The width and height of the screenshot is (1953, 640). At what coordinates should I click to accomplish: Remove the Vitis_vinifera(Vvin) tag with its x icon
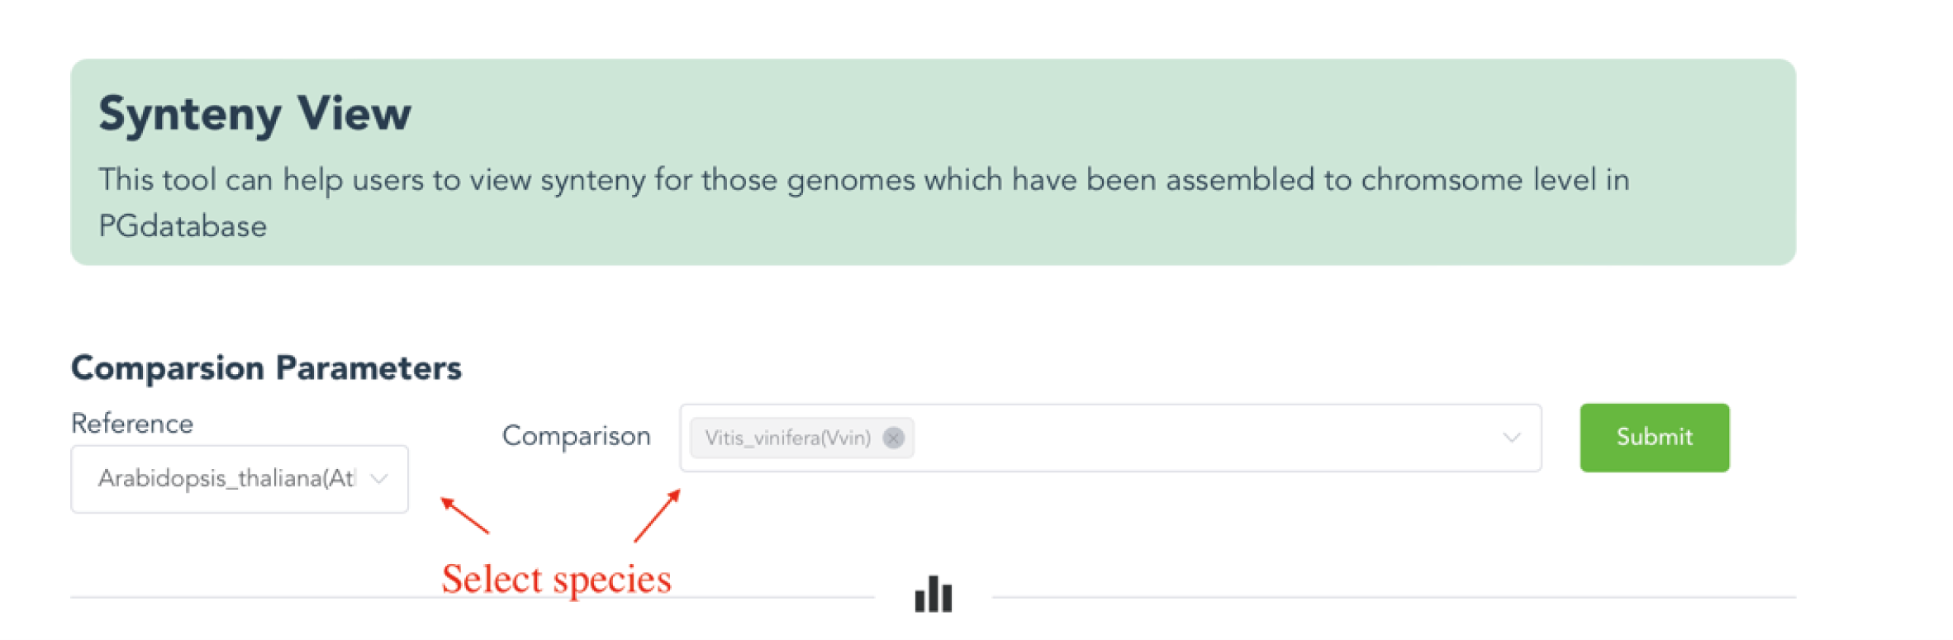pos(893,438)
